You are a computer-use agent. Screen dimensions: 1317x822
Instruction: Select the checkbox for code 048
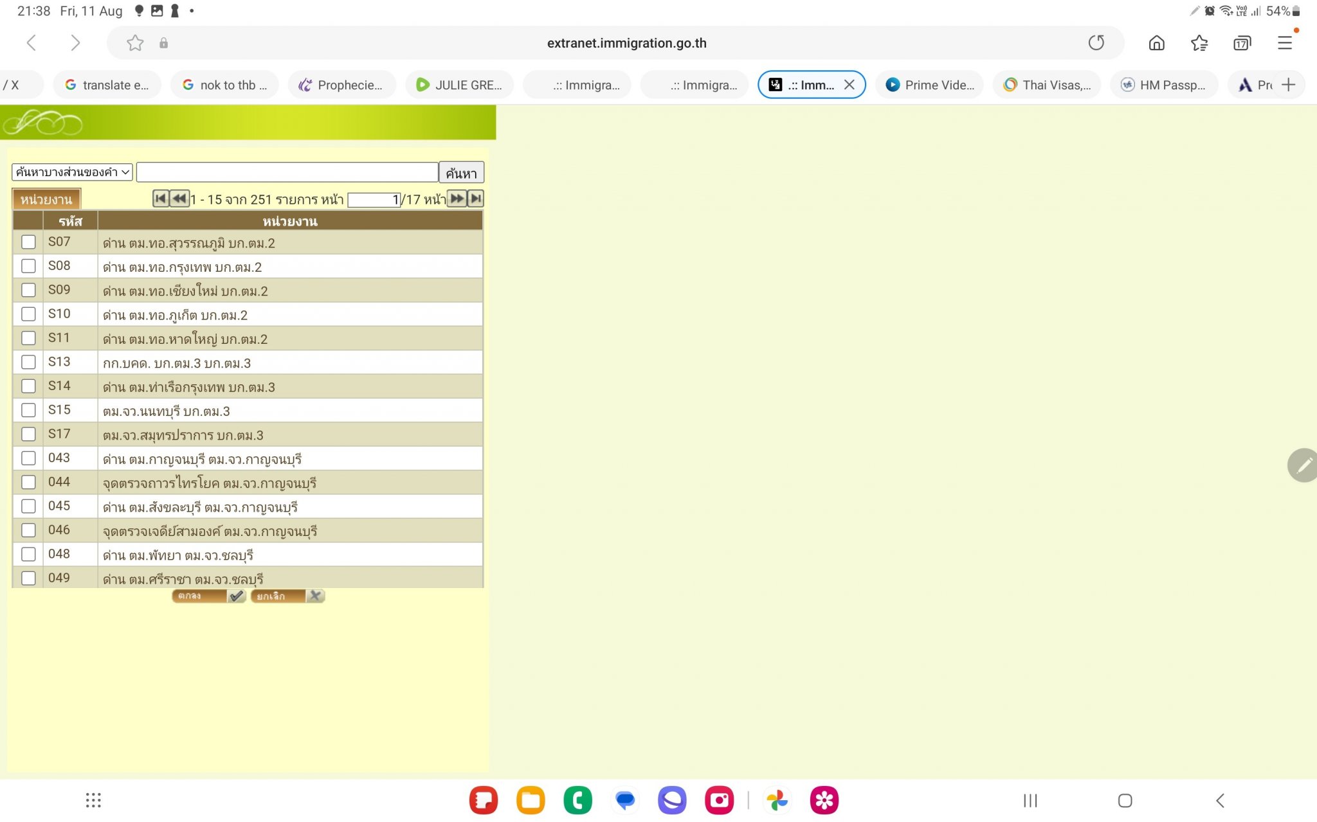click(x=28, y=554)
